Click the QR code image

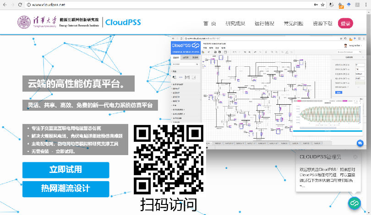[168, 160]
